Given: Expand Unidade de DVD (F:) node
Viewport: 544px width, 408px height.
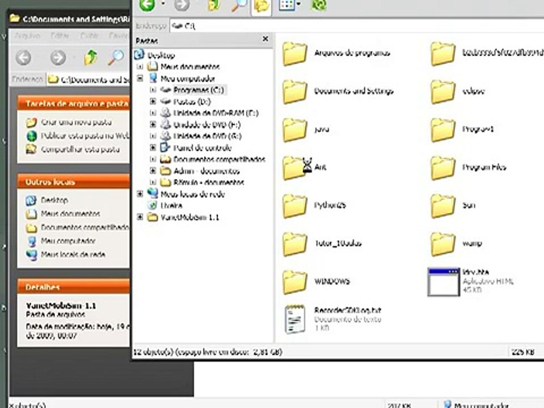Looking at the screenshot, I should [152, 124].
